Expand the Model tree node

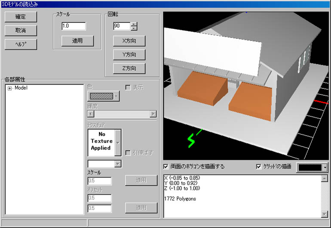tap(9, 88)
